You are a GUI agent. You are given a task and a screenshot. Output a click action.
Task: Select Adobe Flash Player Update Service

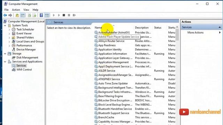click(118, 37)
